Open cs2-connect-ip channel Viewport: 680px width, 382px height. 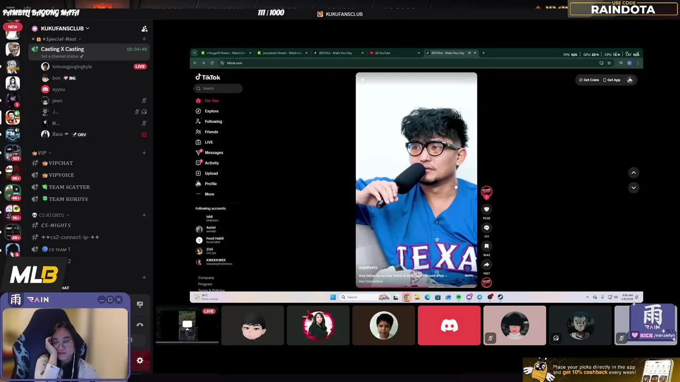pyautogui.click(x=70, y=238)
